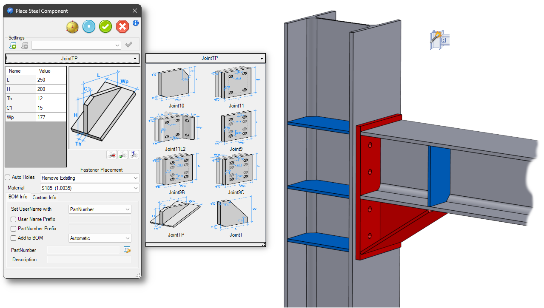
Task: Click the fastener arrow icon under preview
Action: click(112, 155)
